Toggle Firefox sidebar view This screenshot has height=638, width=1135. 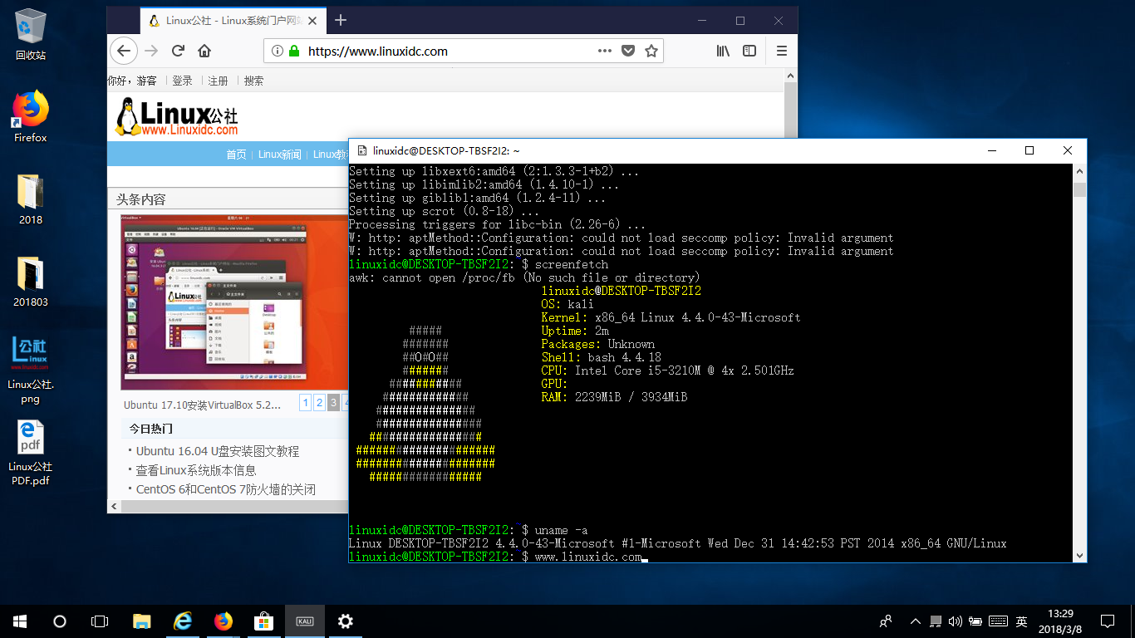pyautogui.click(x=749, y=51)
